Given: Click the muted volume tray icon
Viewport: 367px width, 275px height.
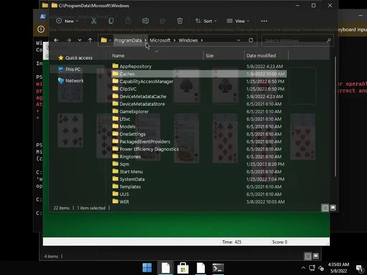Looking at the screenshot, I should pyautogui.click(x=321, y=268).
